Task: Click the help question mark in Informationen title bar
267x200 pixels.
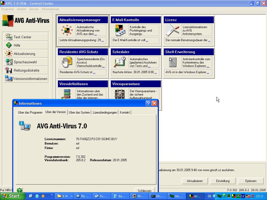Action: [x=148, y=103]
